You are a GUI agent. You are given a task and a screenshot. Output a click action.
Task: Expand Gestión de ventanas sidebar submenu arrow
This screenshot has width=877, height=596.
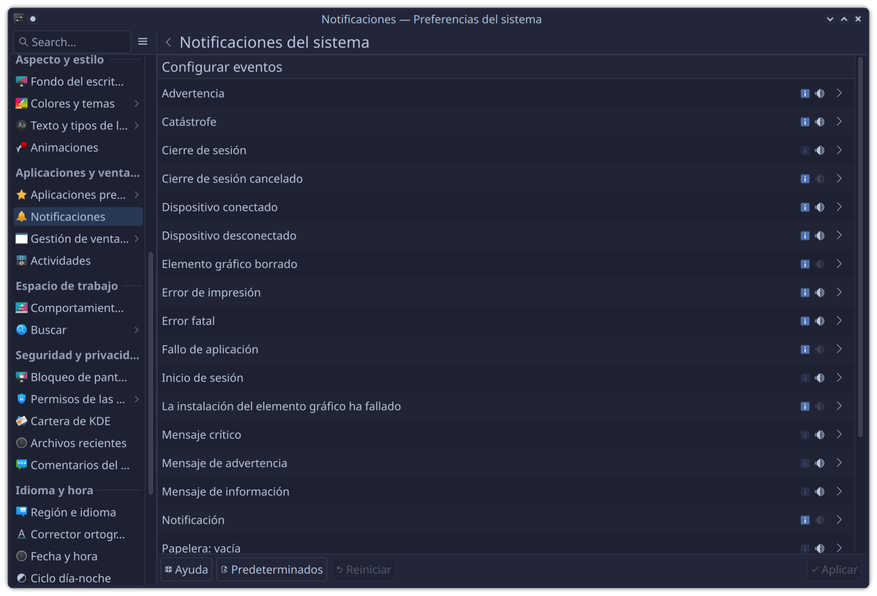(x=137, y=239)
